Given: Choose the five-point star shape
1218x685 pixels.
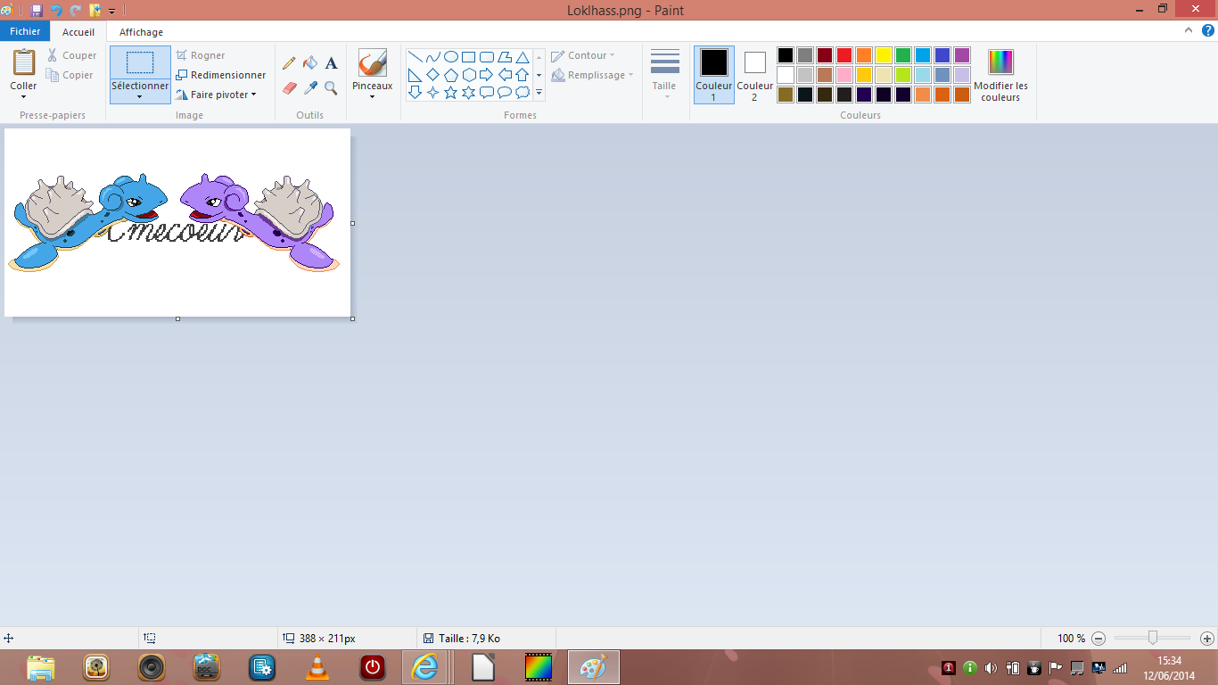Looking at the screenshot, I should tap(451, 92).
